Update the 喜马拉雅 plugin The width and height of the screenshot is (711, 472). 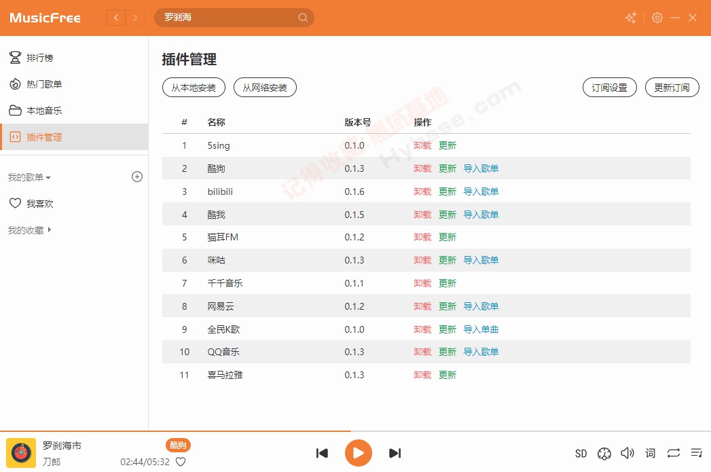(448, 375)
